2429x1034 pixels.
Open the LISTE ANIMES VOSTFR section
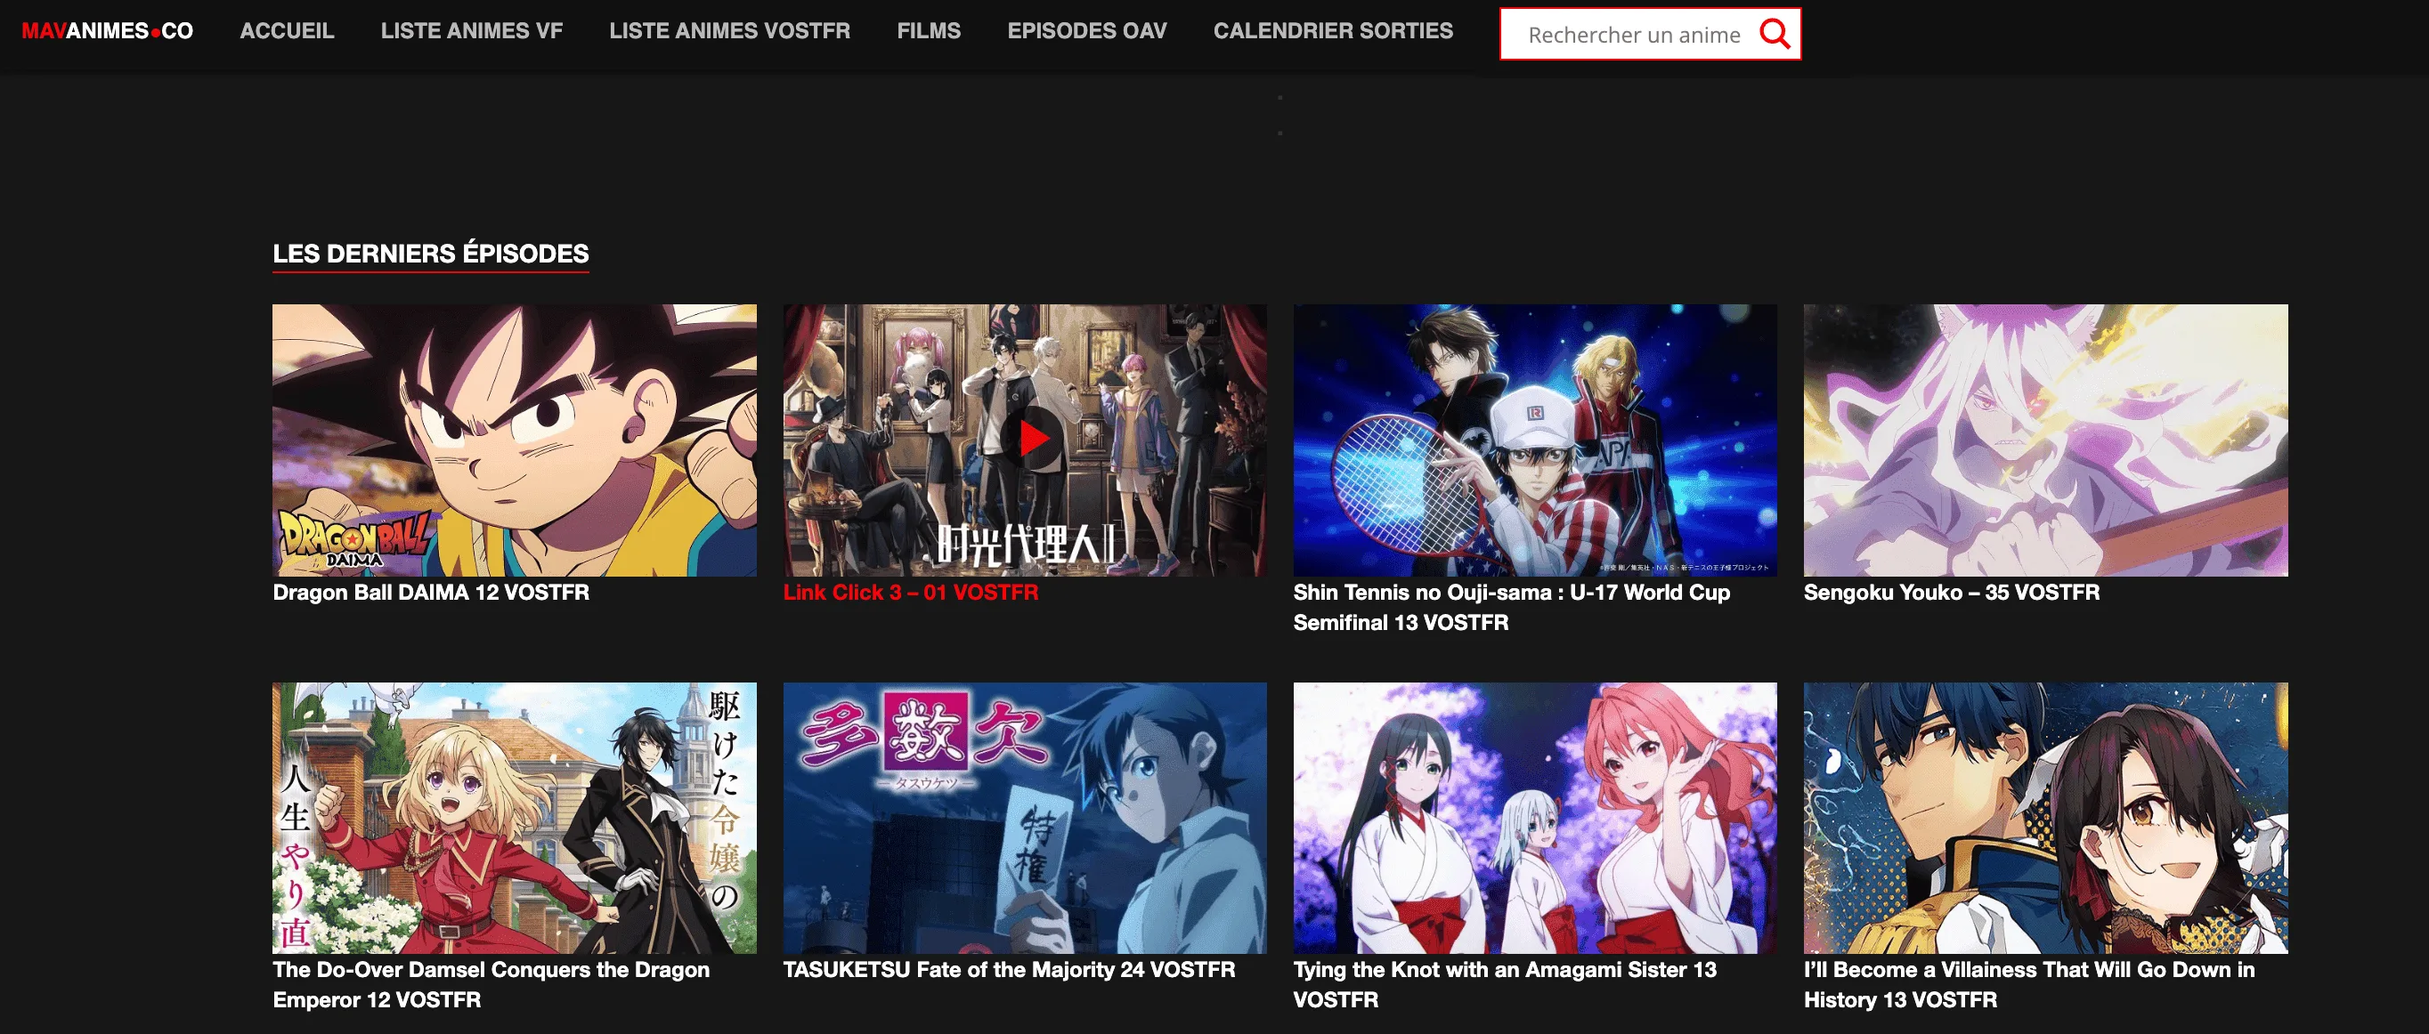pos(729,30)
